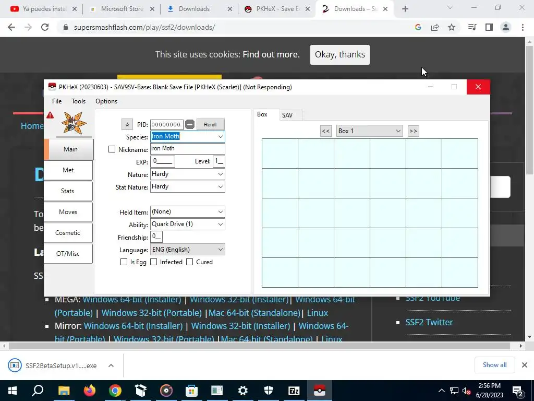Click the Linux download link in MEGA row

(318, 313)
